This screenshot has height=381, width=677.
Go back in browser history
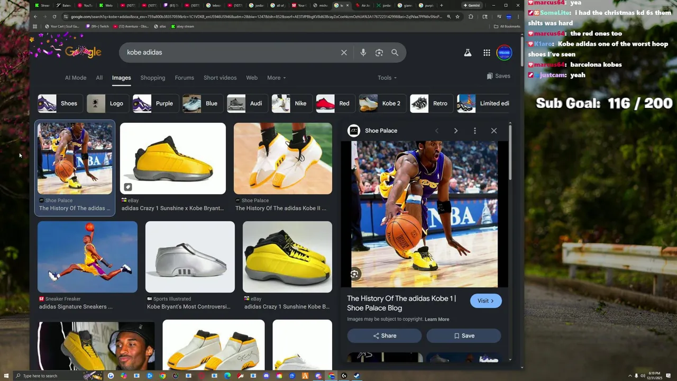tap(35, 16)
